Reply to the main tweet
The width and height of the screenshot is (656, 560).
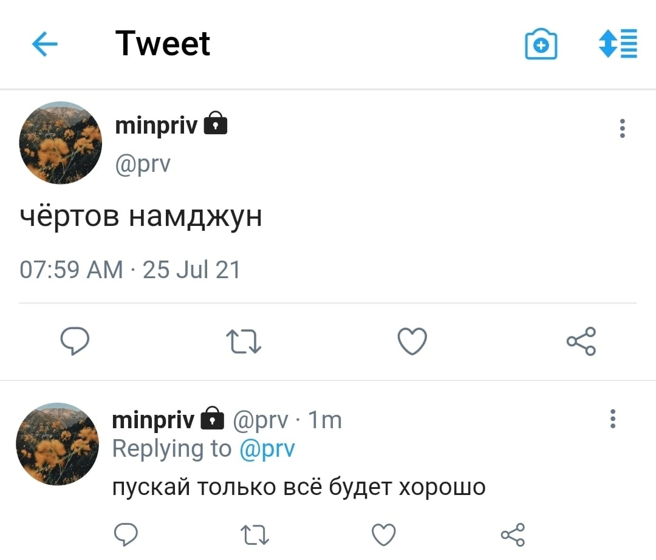[x=75, y=341]
